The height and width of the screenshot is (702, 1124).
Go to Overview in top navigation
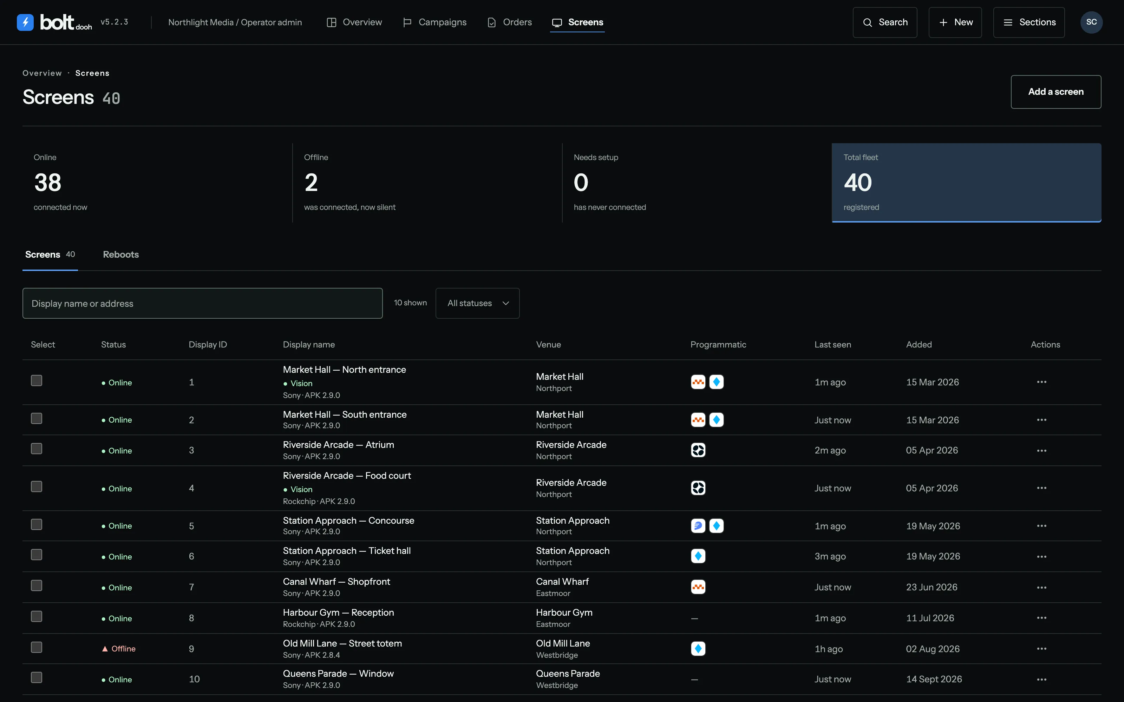pyautogui.click(x=354, y=22)
